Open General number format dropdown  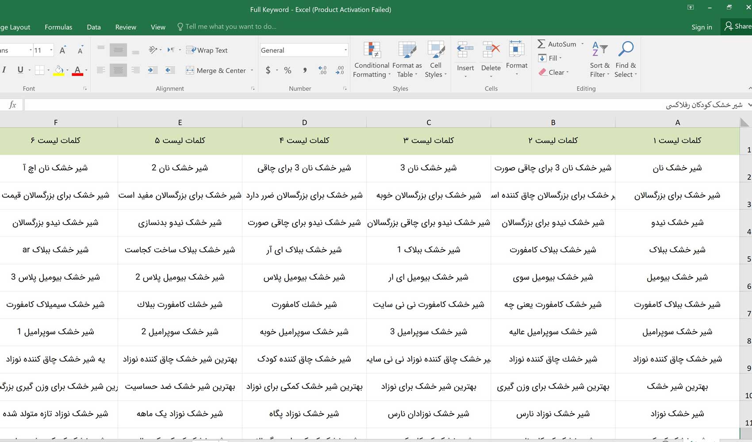(345, 50)
